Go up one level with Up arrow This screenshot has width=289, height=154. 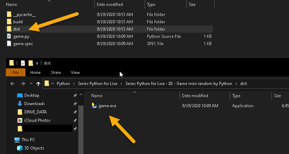click(39, 84)
